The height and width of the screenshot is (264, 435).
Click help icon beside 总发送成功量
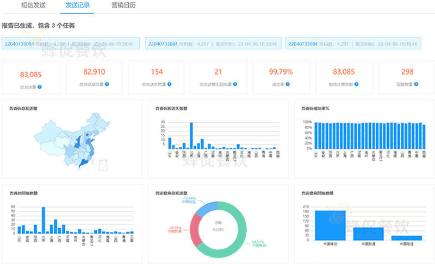pos(107,85)
